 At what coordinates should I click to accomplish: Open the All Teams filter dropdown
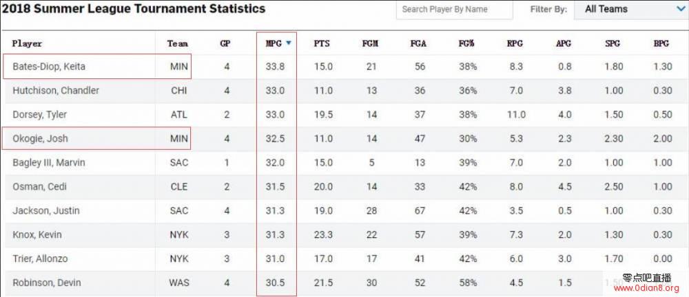coord(632,10)
